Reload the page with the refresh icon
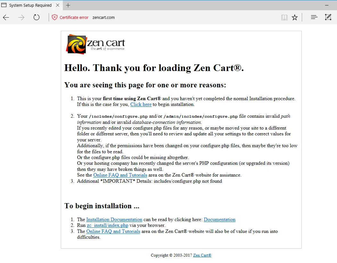Viewport: 337px width, 263px height. [x=37, y=17]
